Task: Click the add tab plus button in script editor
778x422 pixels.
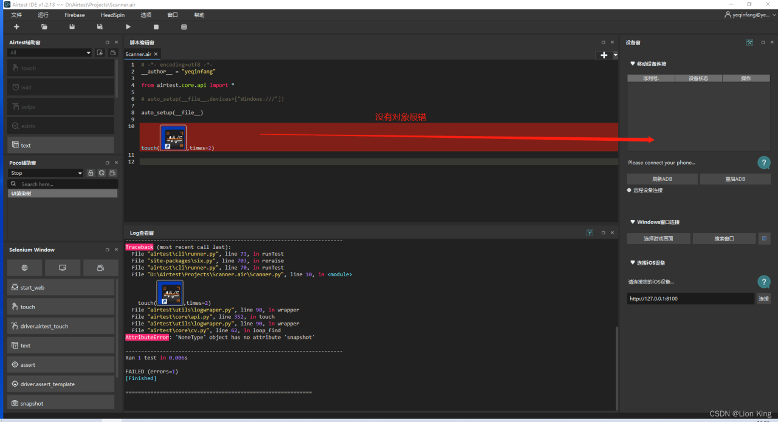Action: click(604, 55)
